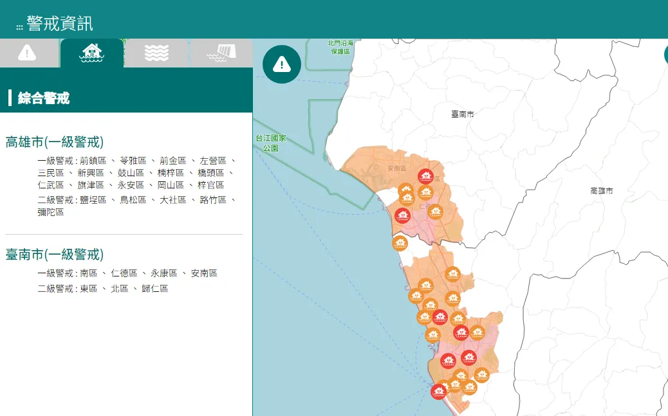Click the red flood marker beside 安南區 map label
Screen dimensions: 668x416
[425, 176]
